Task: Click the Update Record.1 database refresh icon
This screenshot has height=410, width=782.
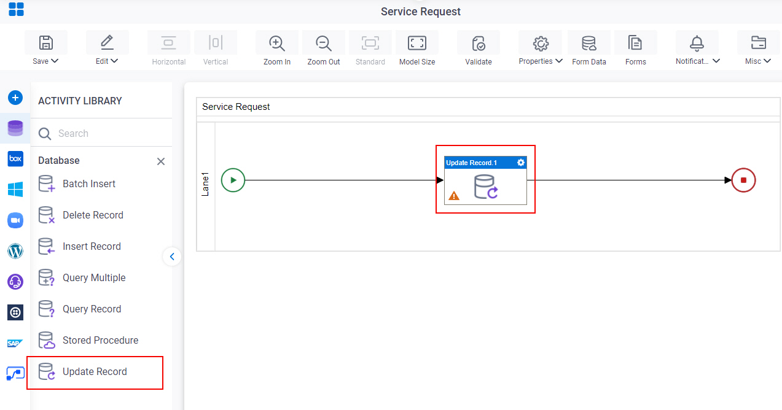Action: point(486,187)
